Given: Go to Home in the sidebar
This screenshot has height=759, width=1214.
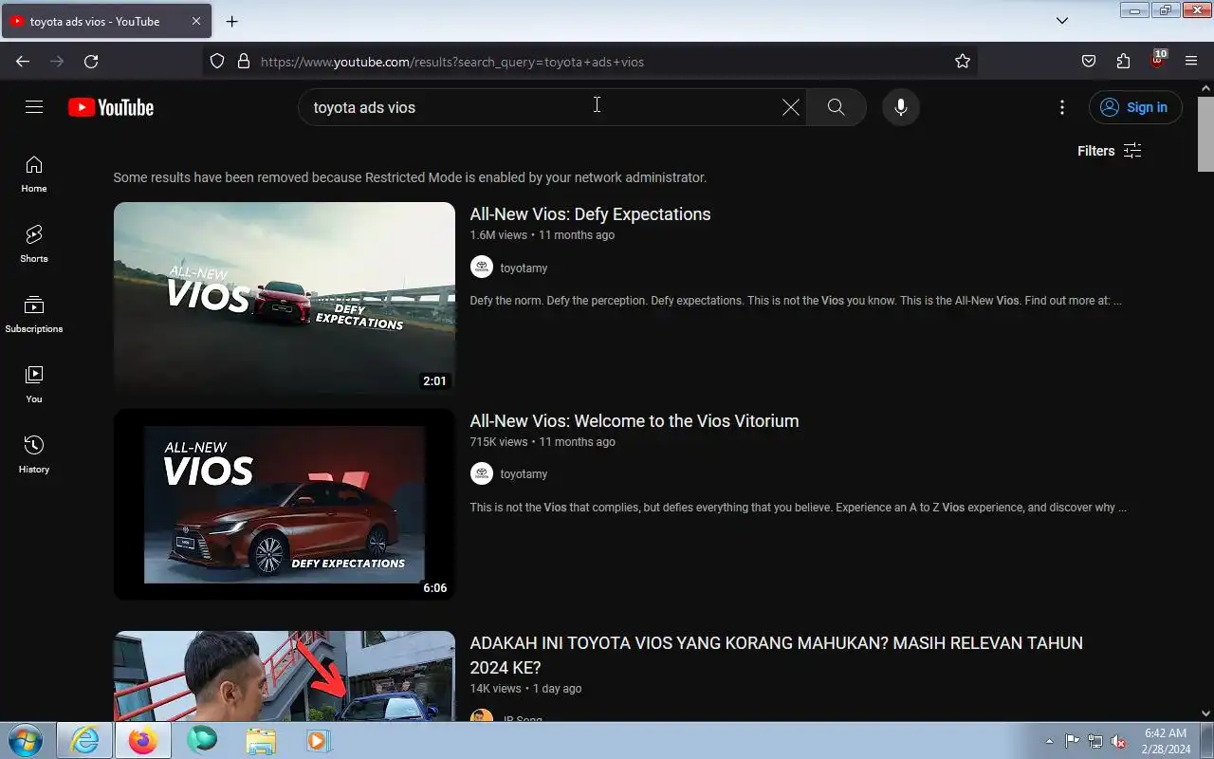Looking at the screenshot, I should coord(34,174).
